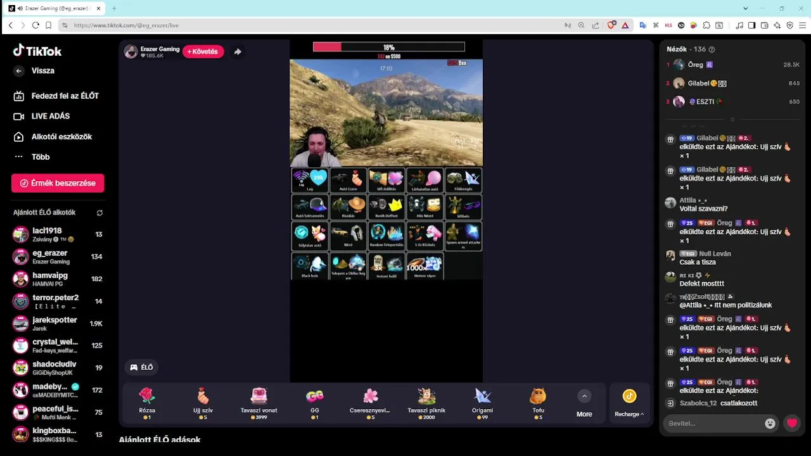The image size is (811, 456).
Task: Share the live stream
Action: pos(238,52)
